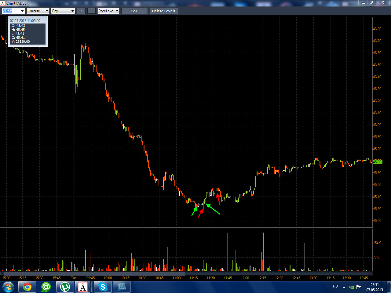This screenshot has width=391, height=293.
Task: Open the 'PriceLeve' tool dropdown
Action: (x=108, y=11)
